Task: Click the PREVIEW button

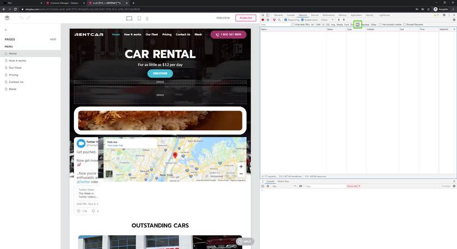Action: click(x=223, y=18)
